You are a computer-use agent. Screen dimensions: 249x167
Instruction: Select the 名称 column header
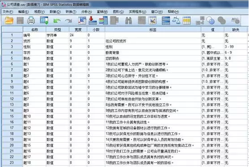coord(35,30)
